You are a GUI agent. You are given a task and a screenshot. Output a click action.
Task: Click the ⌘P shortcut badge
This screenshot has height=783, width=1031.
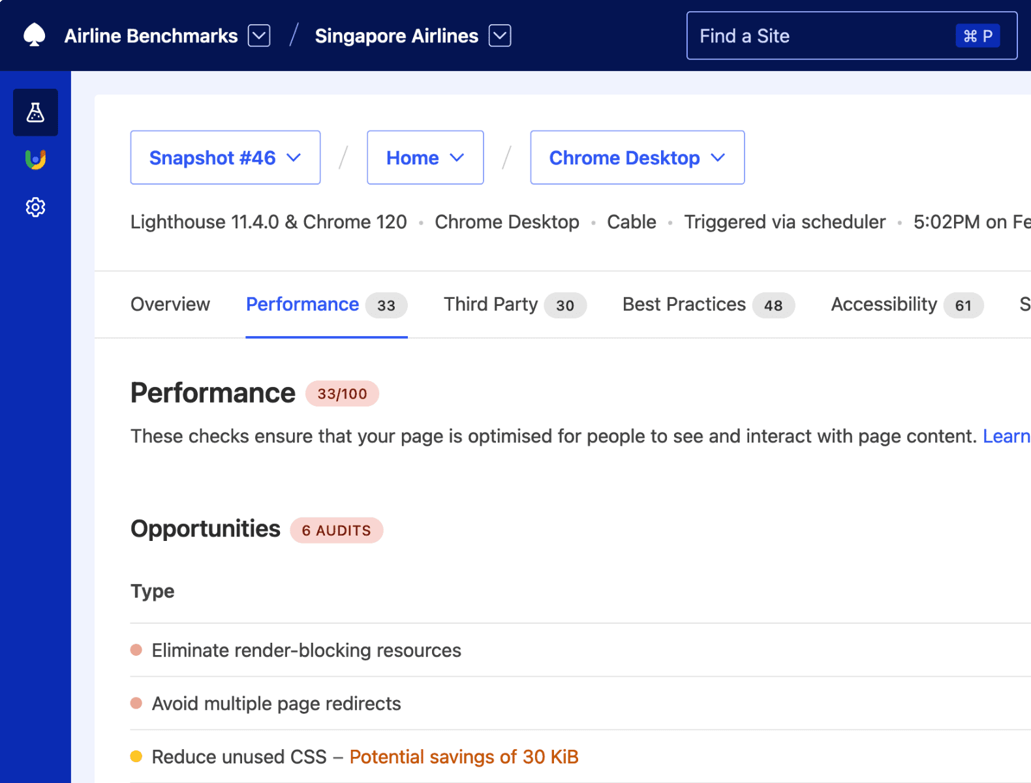tap(977, 36)
